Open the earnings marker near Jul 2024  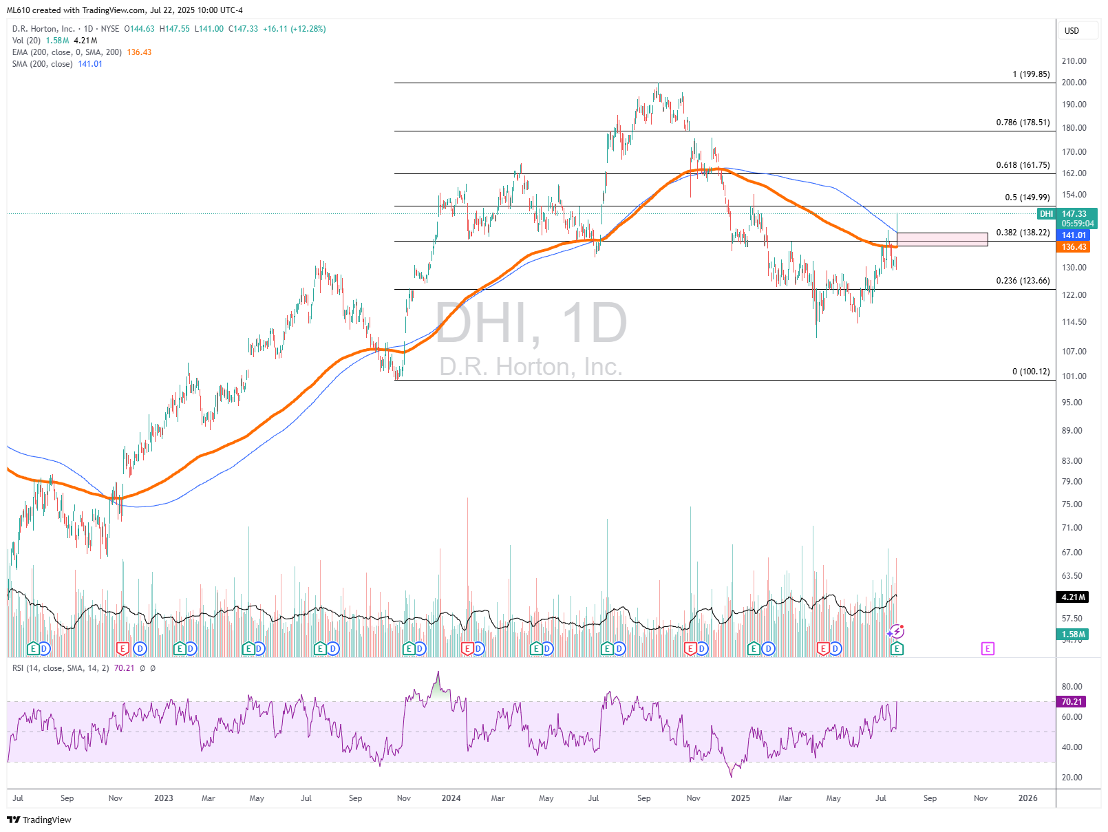[608, 648]
